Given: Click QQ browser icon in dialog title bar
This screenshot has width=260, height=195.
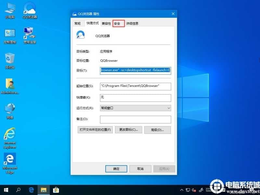Looking at the screenshot, I should [75, 14].
